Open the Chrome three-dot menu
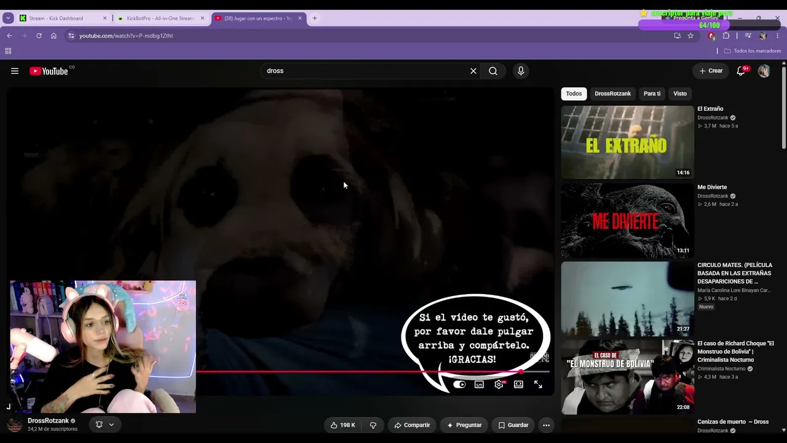 click(x=777, y=36)
